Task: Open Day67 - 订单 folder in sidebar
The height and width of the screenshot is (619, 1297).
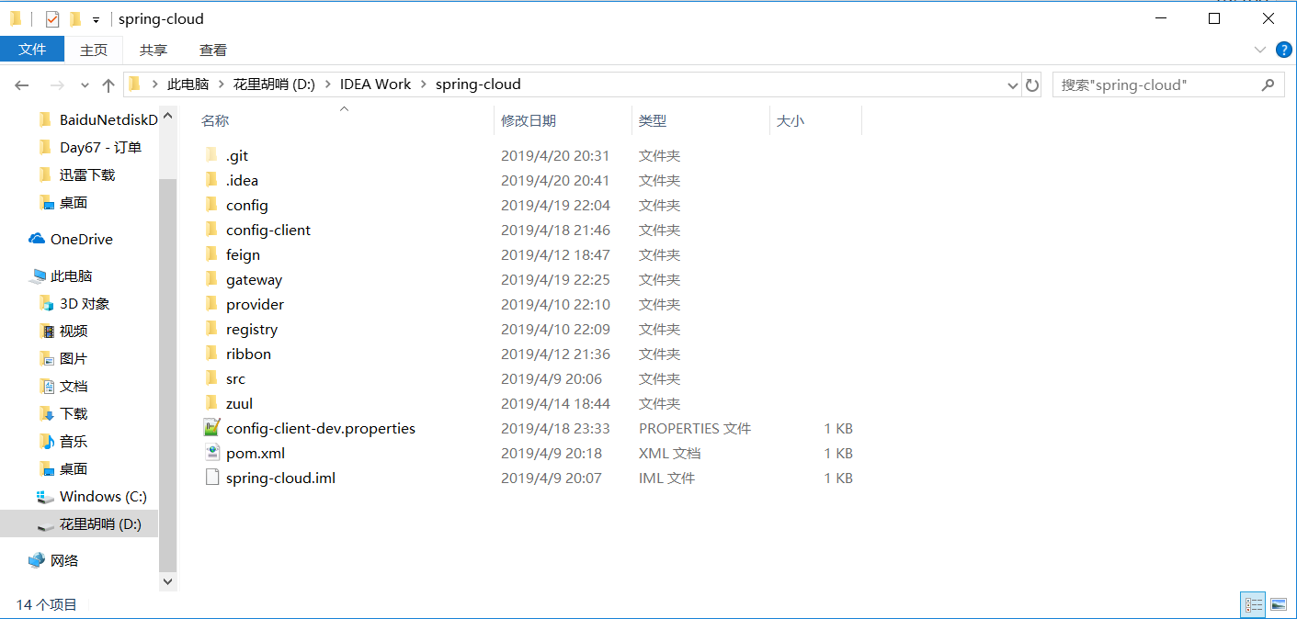Action: click(x=90, y=148)
